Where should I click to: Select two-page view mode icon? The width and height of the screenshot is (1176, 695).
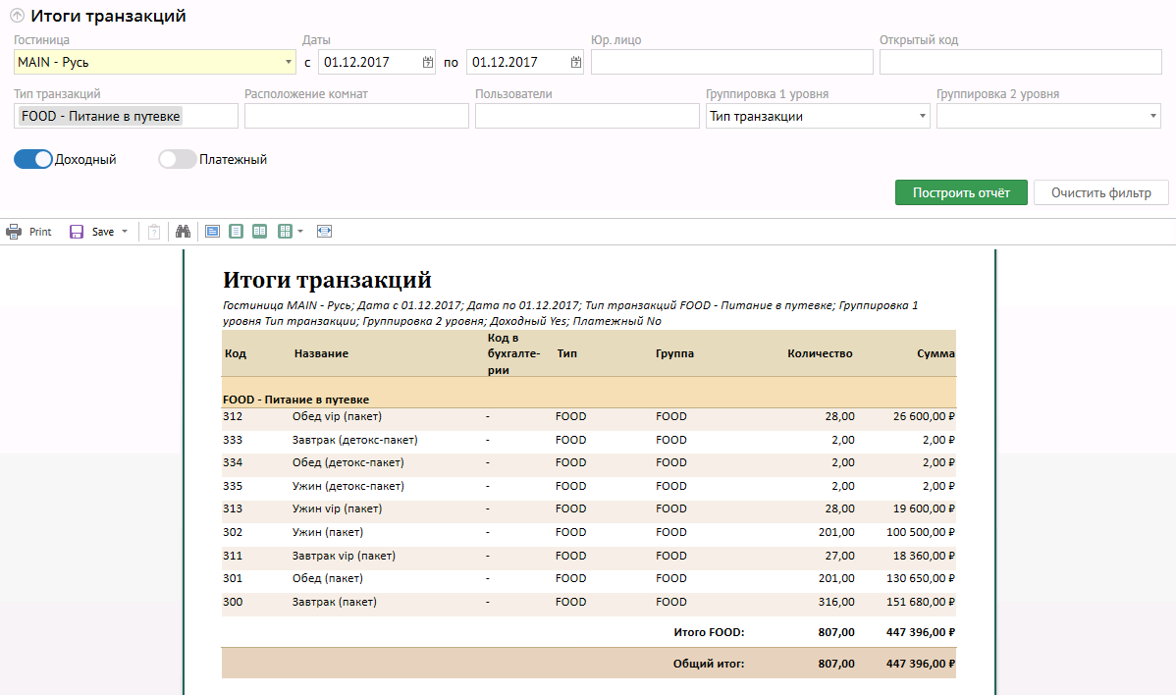(x=259, y=232)
